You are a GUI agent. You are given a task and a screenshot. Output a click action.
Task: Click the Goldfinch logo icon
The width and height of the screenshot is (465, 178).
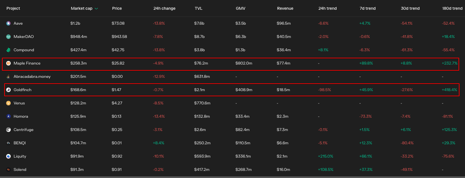[8, 90]
